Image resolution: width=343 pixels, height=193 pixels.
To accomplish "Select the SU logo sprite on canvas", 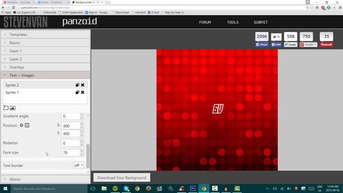I will coord(218,109).
